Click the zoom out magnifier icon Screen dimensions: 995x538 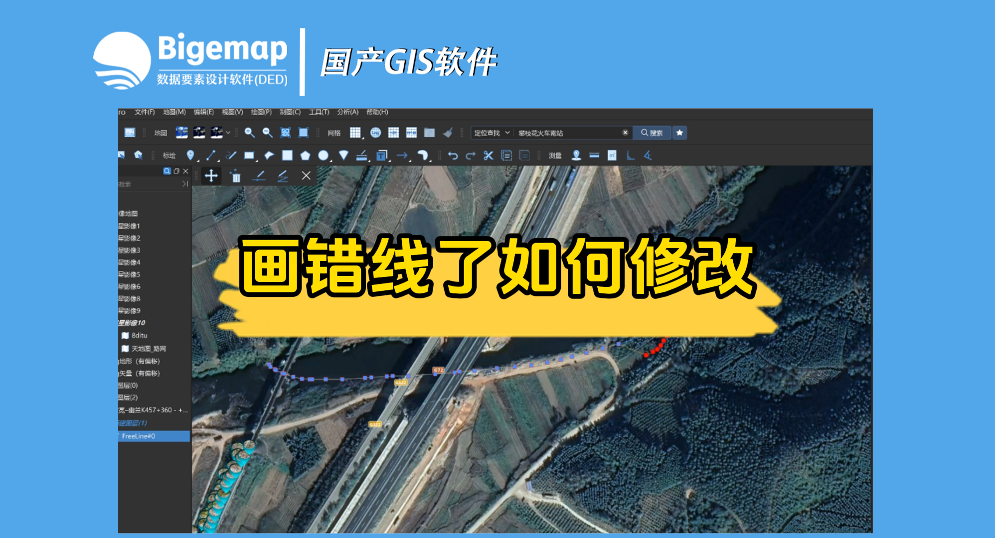pyautogui.click(x=268, y=133)
